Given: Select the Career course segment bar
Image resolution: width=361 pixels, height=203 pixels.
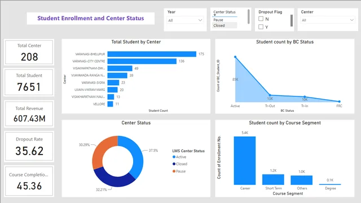Looking at the screenshot, I should point(245,161).
